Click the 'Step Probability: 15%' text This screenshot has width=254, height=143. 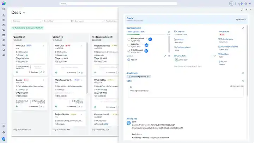[x=22, y=130]
